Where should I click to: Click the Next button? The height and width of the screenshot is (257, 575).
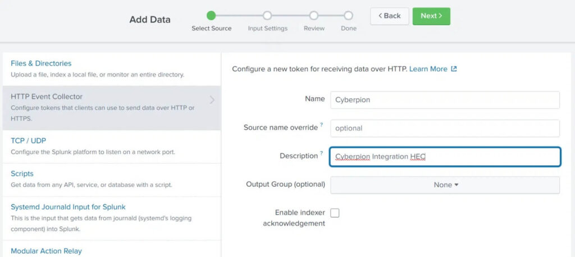(x=431, y=16)
